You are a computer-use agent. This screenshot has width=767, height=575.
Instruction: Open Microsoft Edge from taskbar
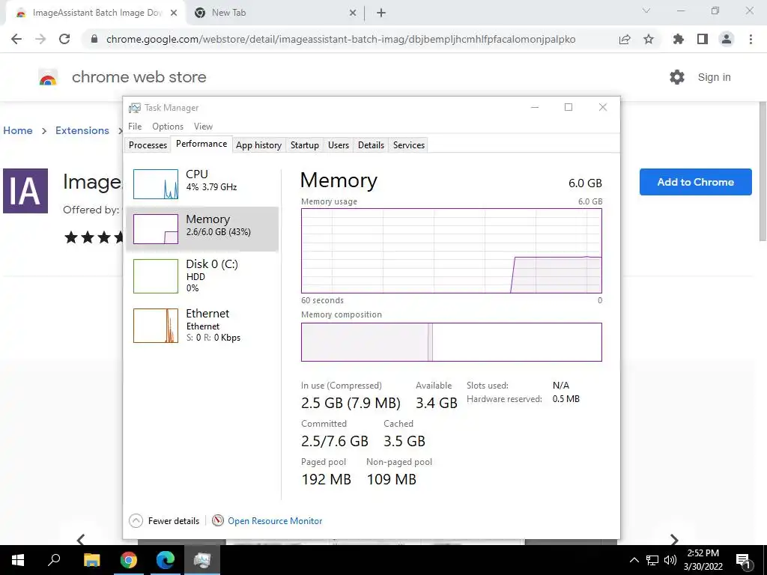coord(166,560)
